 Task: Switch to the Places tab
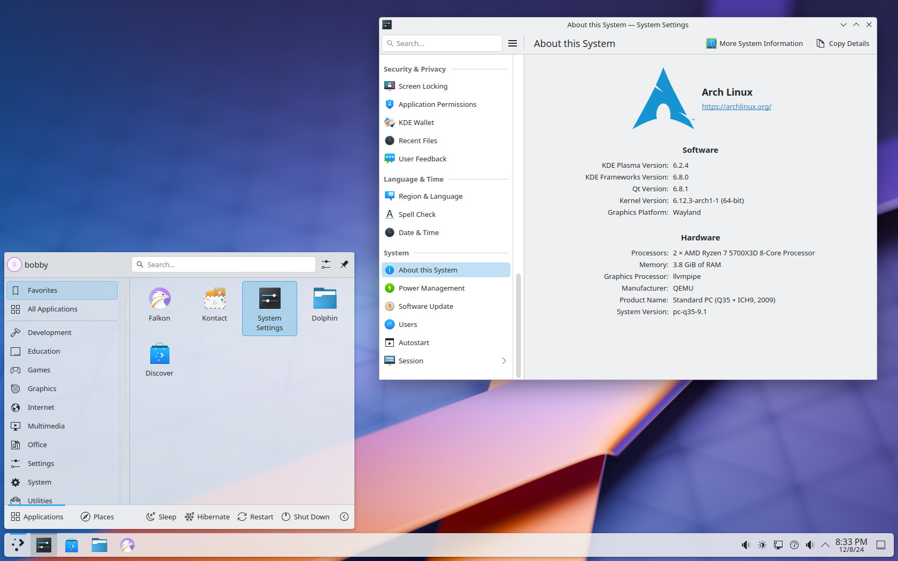pos(97,517)
